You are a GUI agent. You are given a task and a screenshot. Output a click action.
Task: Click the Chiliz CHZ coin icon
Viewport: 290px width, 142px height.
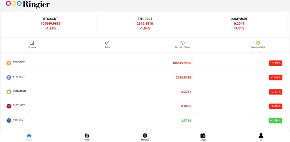click(x=9, y=106)
